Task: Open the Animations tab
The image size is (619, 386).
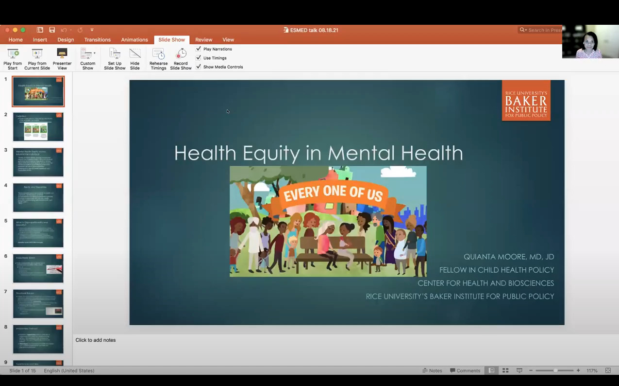Action: 134,40
